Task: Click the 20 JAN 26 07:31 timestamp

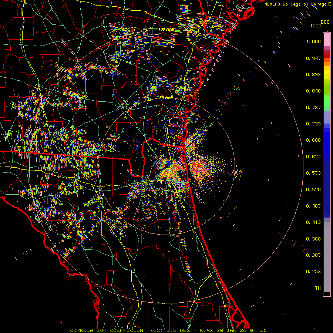Action: [x=241, y=330]
